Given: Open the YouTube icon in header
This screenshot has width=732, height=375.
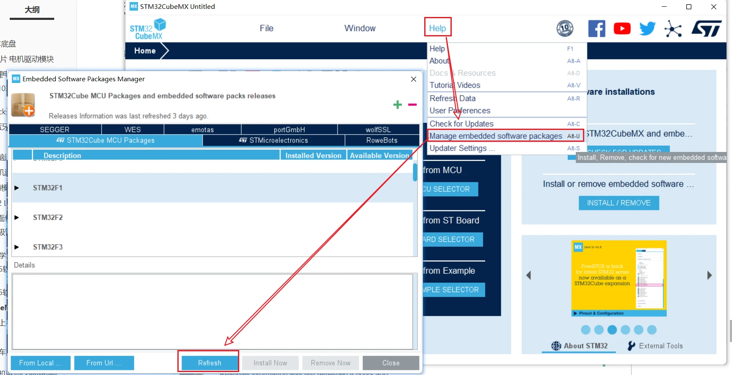Looking at the screenshot, I should (622, 28).
